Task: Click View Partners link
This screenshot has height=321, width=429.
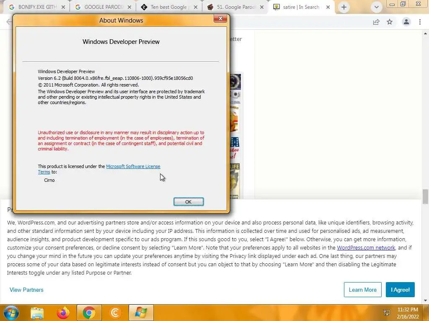Action: point(26,290)
